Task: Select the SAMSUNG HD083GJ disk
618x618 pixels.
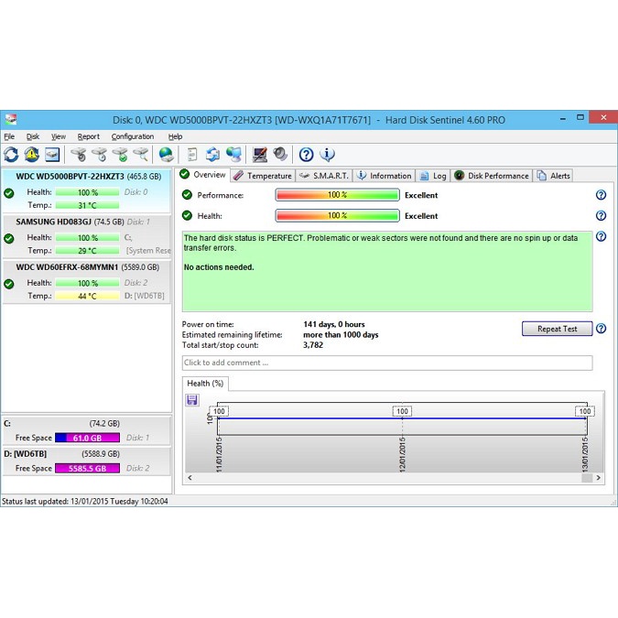Action: [87, 236]
